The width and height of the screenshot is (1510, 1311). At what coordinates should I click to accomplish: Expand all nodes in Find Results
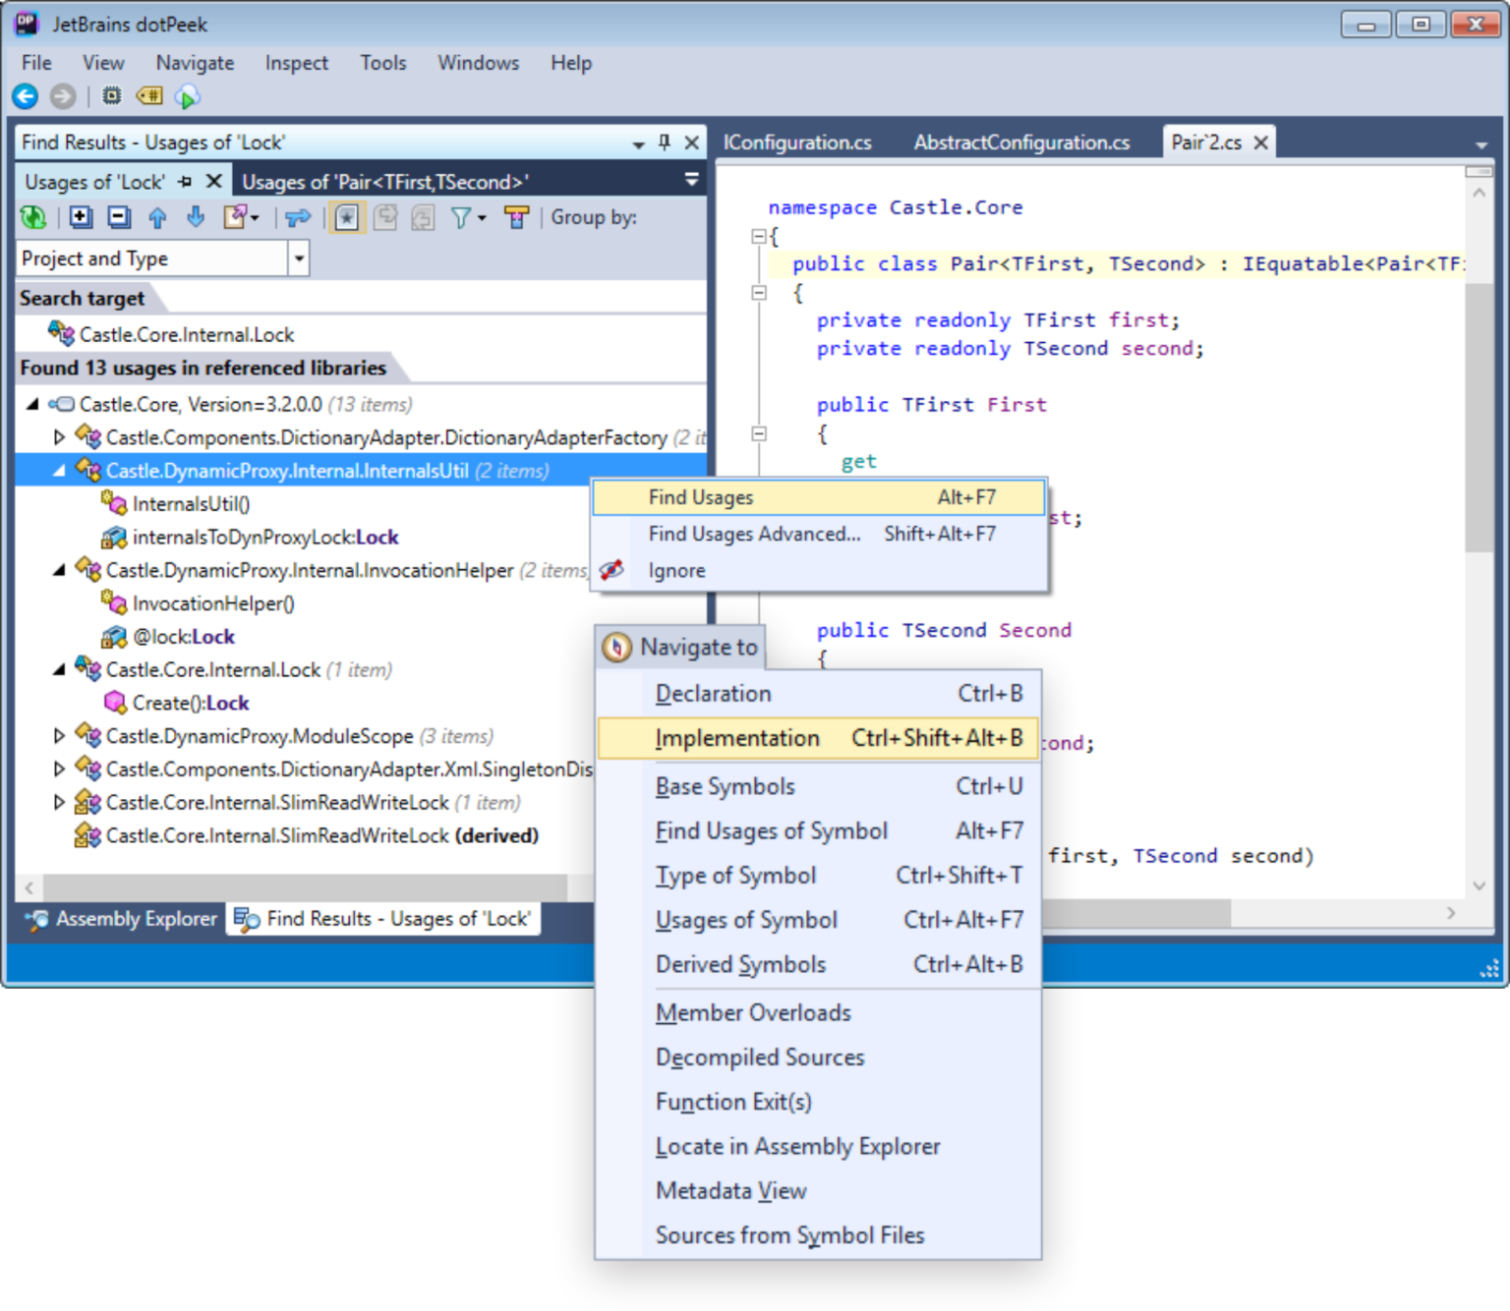click(81, 217)
